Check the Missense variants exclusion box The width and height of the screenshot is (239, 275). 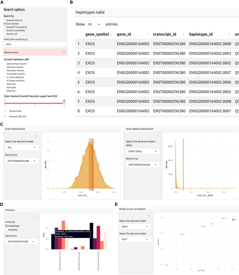click(5, 67)
